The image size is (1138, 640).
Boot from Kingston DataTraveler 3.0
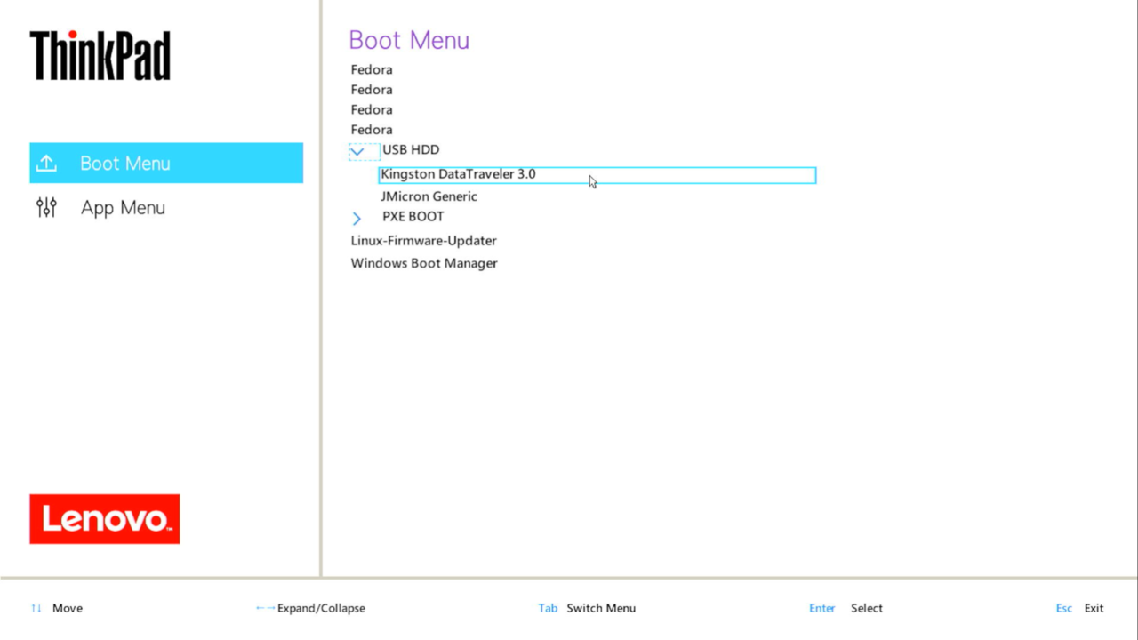[597, 175]
